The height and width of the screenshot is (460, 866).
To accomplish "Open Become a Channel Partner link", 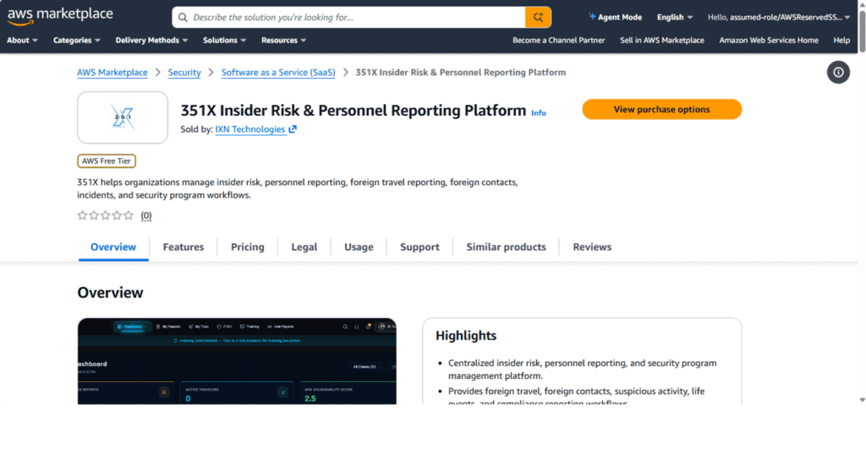I will click(x=558, y=41).
